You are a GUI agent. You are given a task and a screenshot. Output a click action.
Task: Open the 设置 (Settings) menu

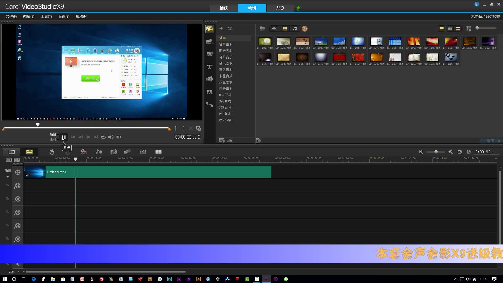63,16
